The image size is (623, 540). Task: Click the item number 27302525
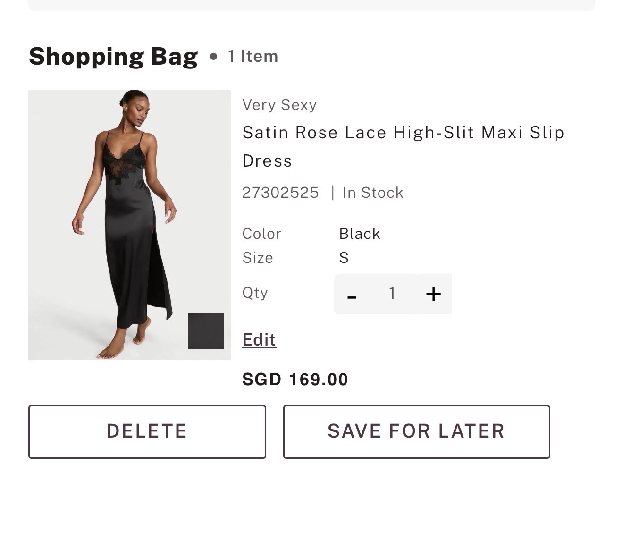tap(280, 193)
